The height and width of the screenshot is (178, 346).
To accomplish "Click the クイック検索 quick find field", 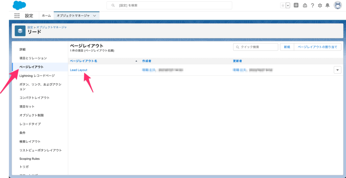I will [255, 47].
